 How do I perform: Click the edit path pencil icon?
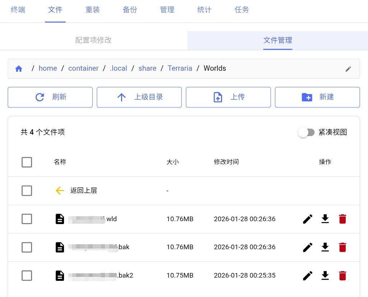click(348, 69)
